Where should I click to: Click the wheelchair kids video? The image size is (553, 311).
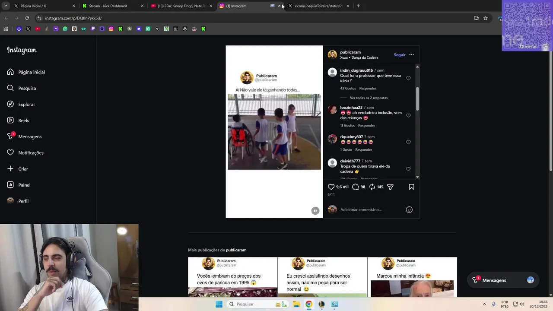274,132
